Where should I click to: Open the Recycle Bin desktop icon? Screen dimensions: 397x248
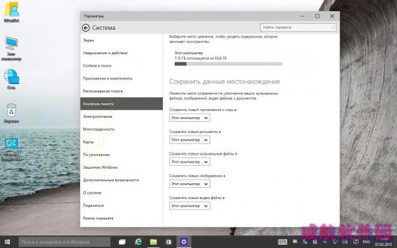(11, 113)
